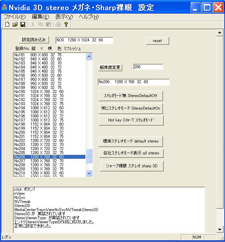Click the NUM indicator in status bar
This screenshot has height=242, width=225.
[197, 237]
